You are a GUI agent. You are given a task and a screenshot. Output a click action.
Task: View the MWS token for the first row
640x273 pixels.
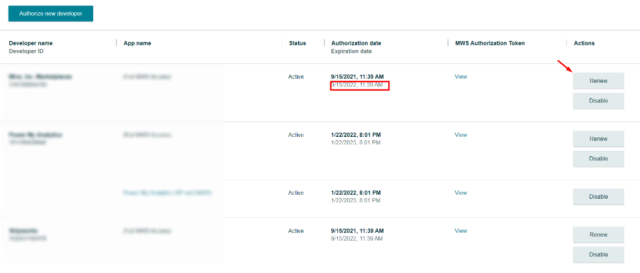461,77
